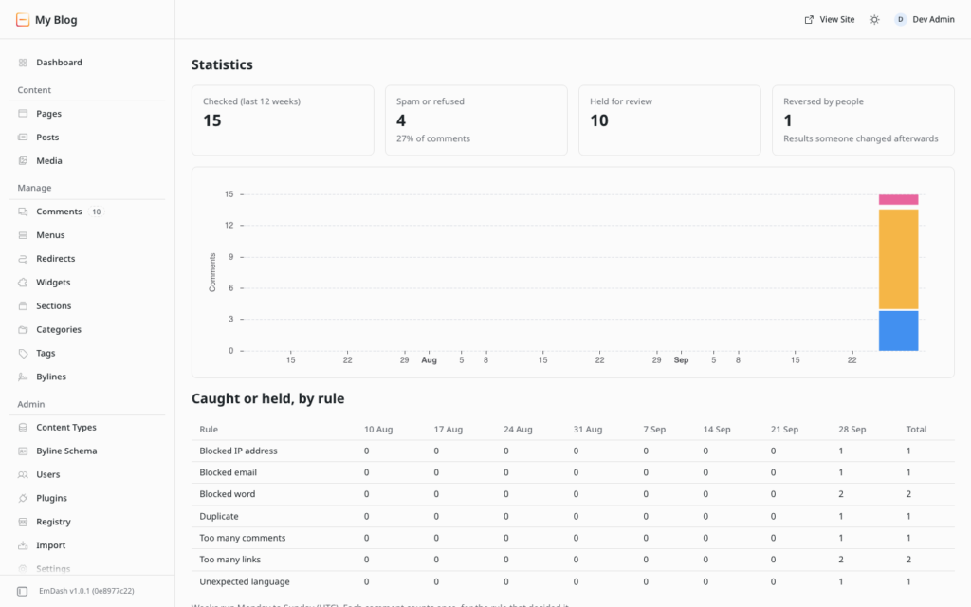Image resolution: width=971 pixels, height=607 pixels.
Task: Open the Comments section label
Action: point(59,212)
